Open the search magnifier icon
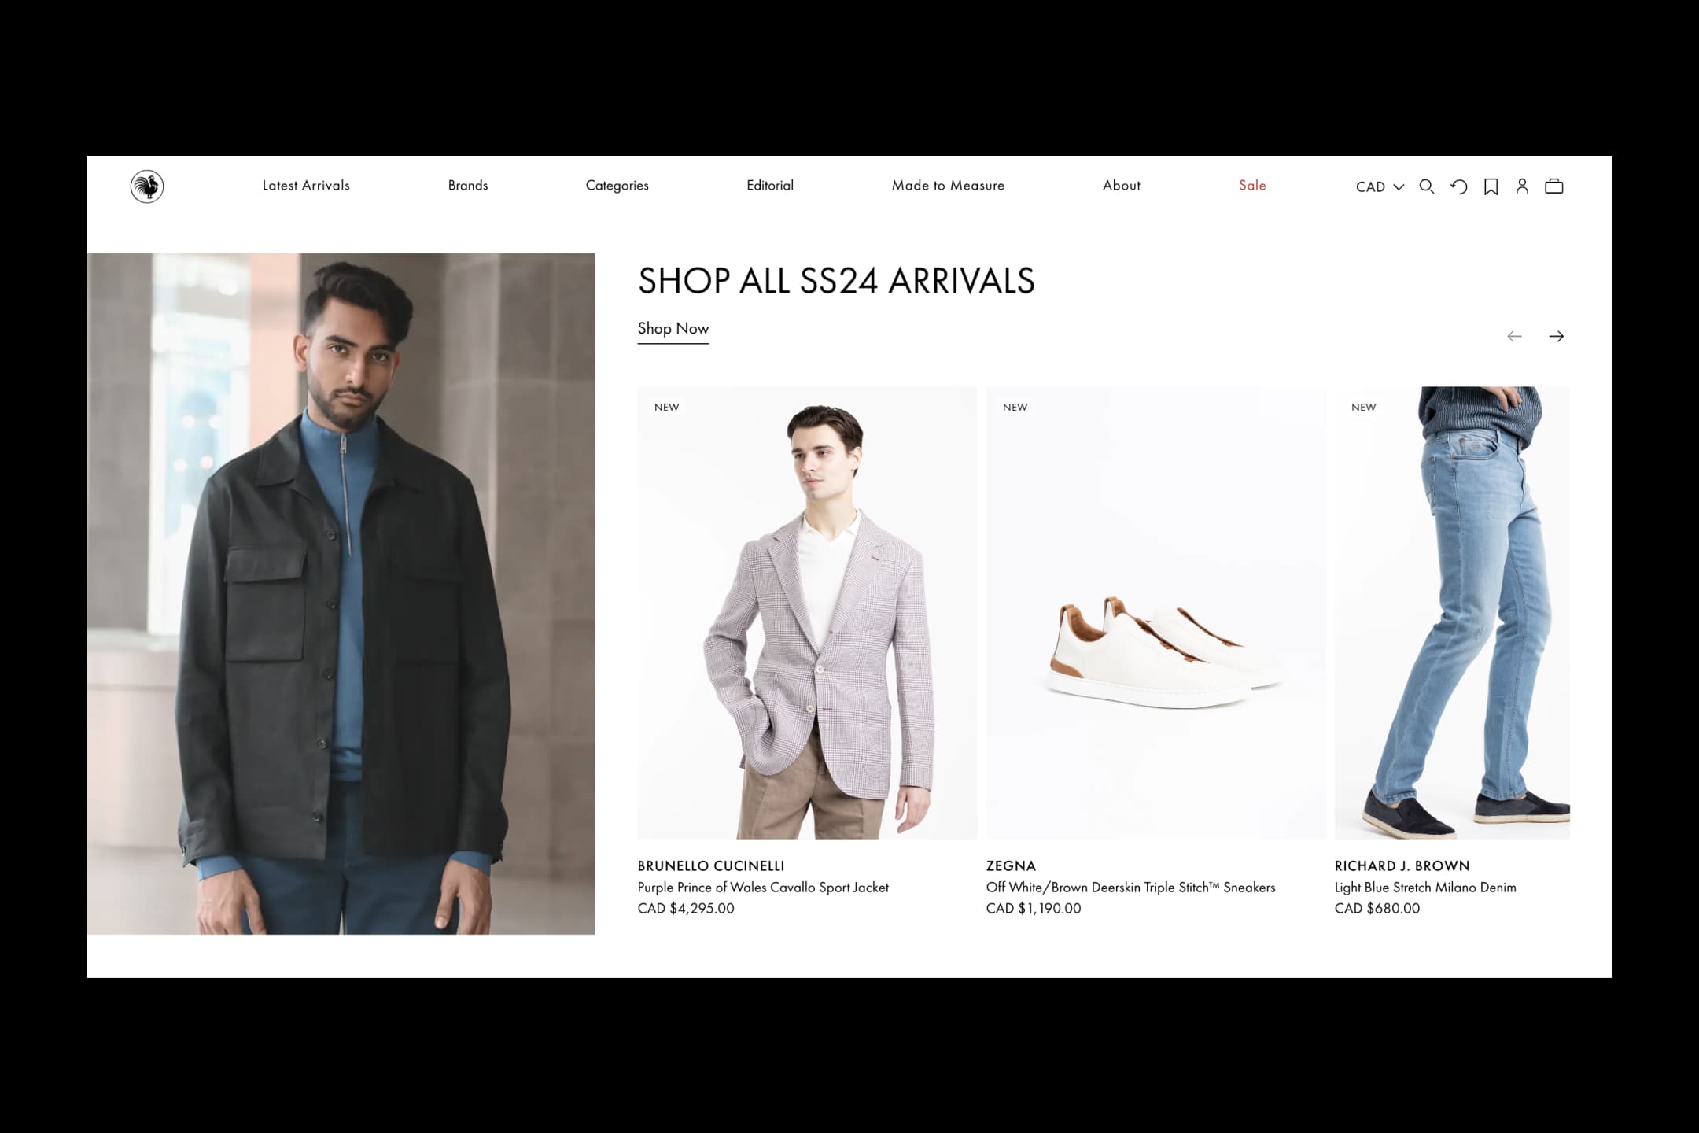This screenshot has width=1699, height=1133. (1426, 186)
